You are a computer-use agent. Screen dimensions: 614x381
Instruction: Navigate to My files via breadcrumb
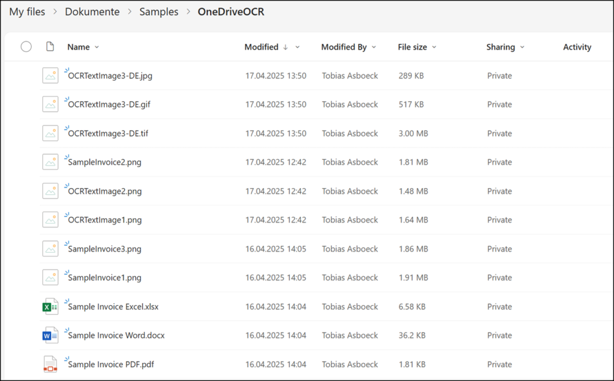pos(26,11)
